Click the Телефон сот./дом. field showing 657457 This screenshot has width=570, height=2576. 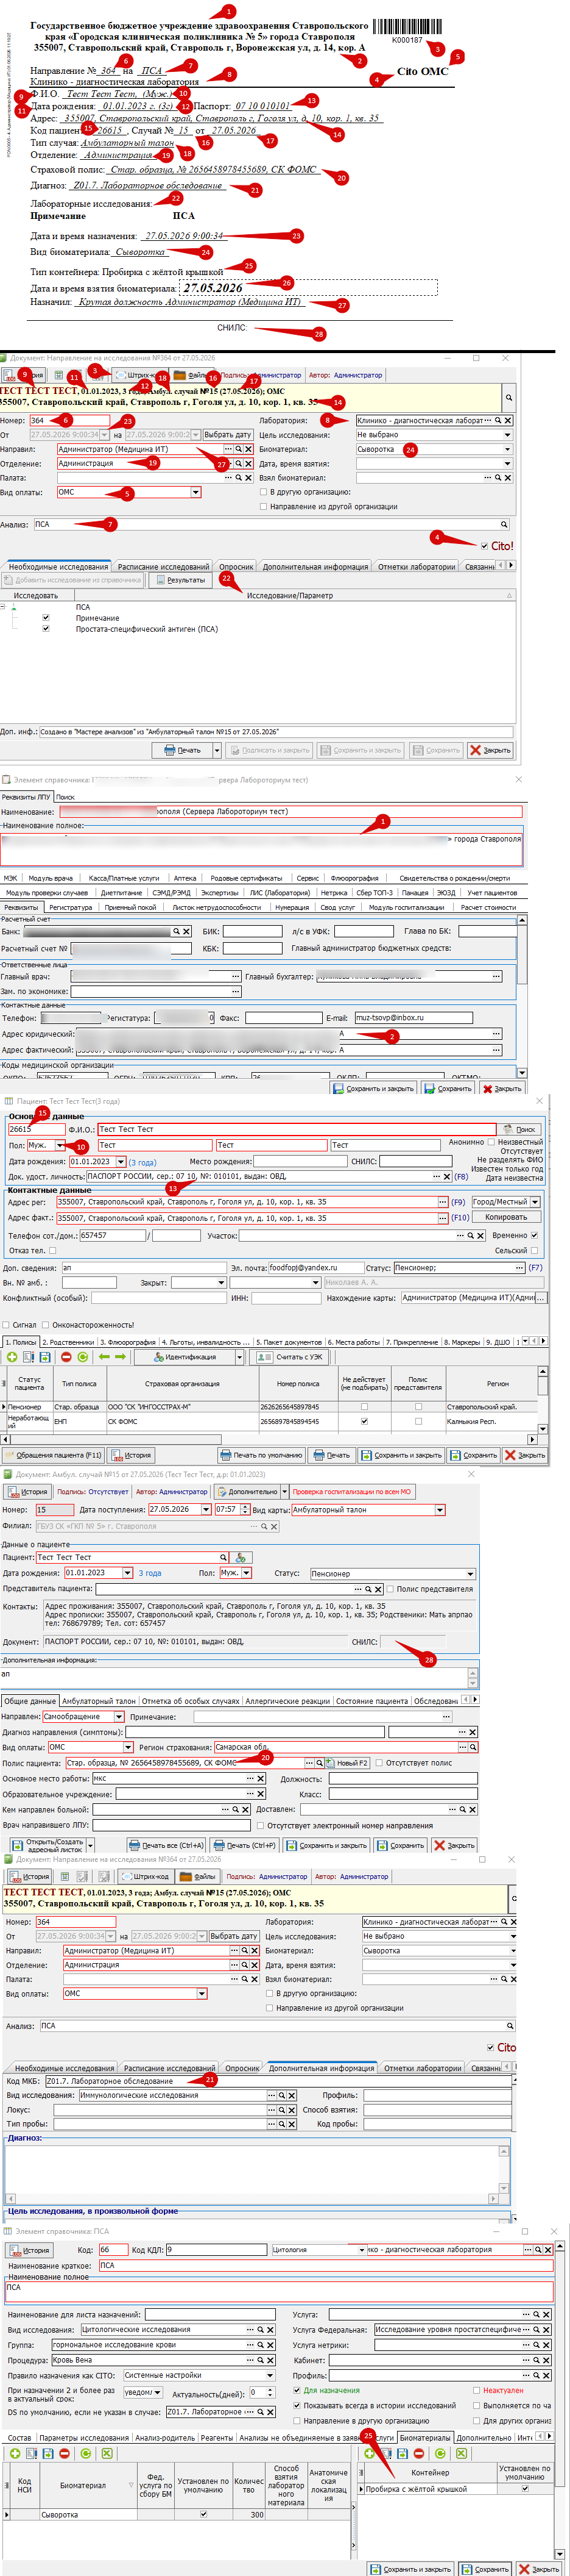point(113,1235)
